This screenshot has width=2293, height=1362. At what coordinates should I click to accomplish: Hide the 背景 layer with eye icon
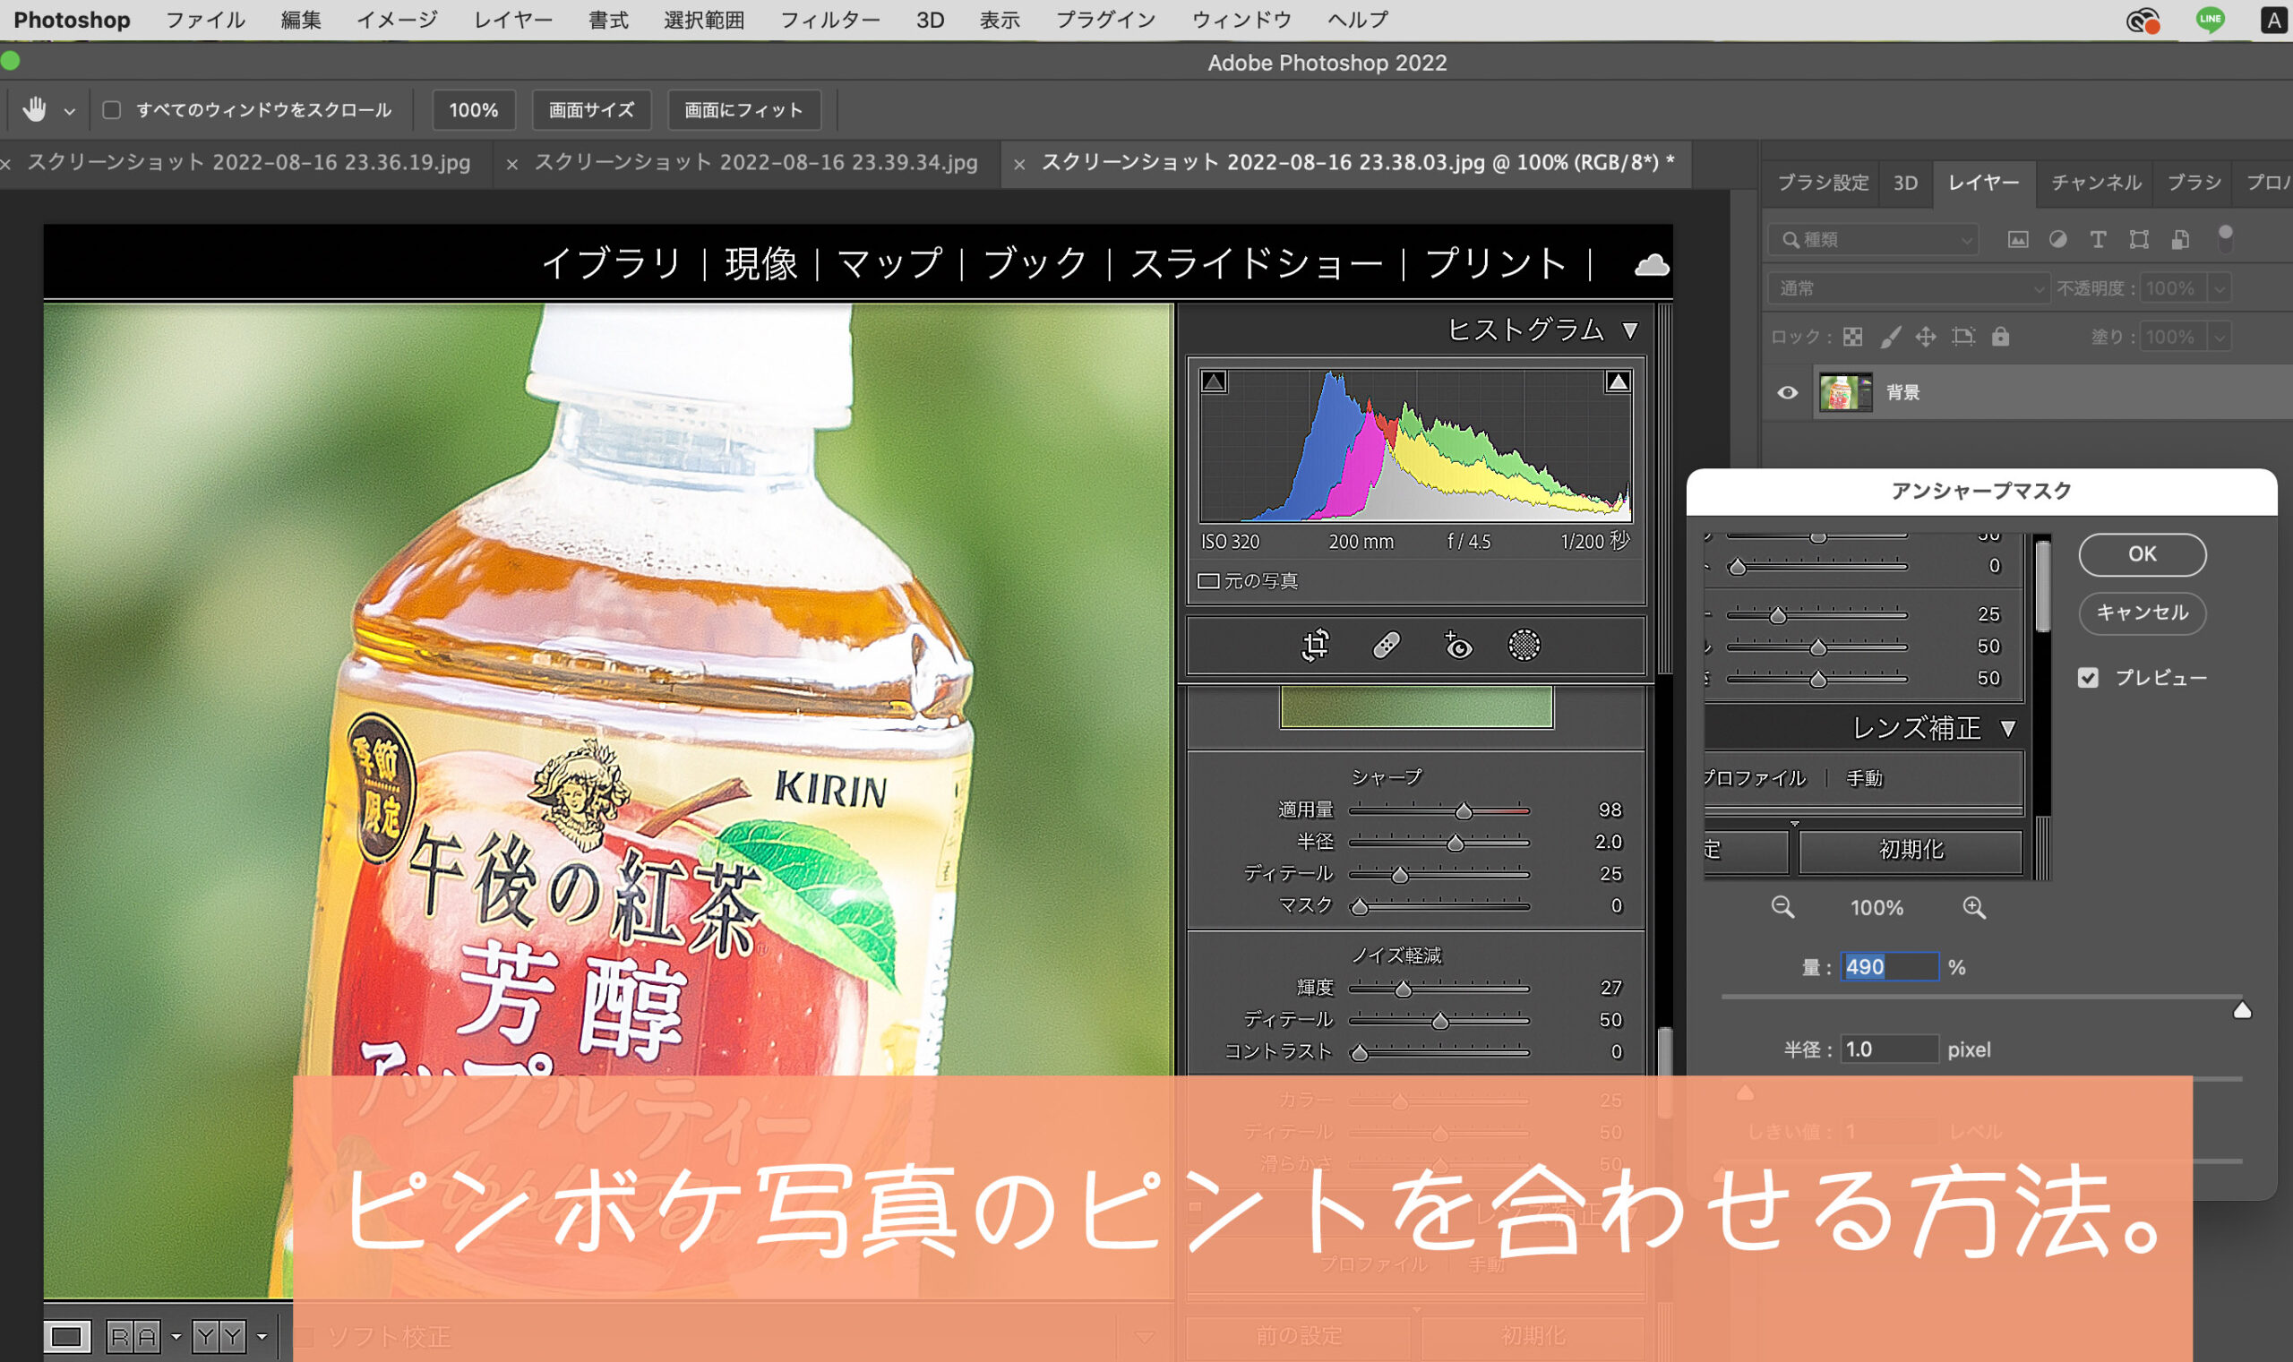click(1787, 393)
